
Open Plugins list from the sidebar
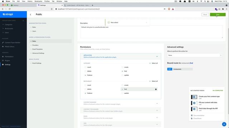(x=7, y=60)
